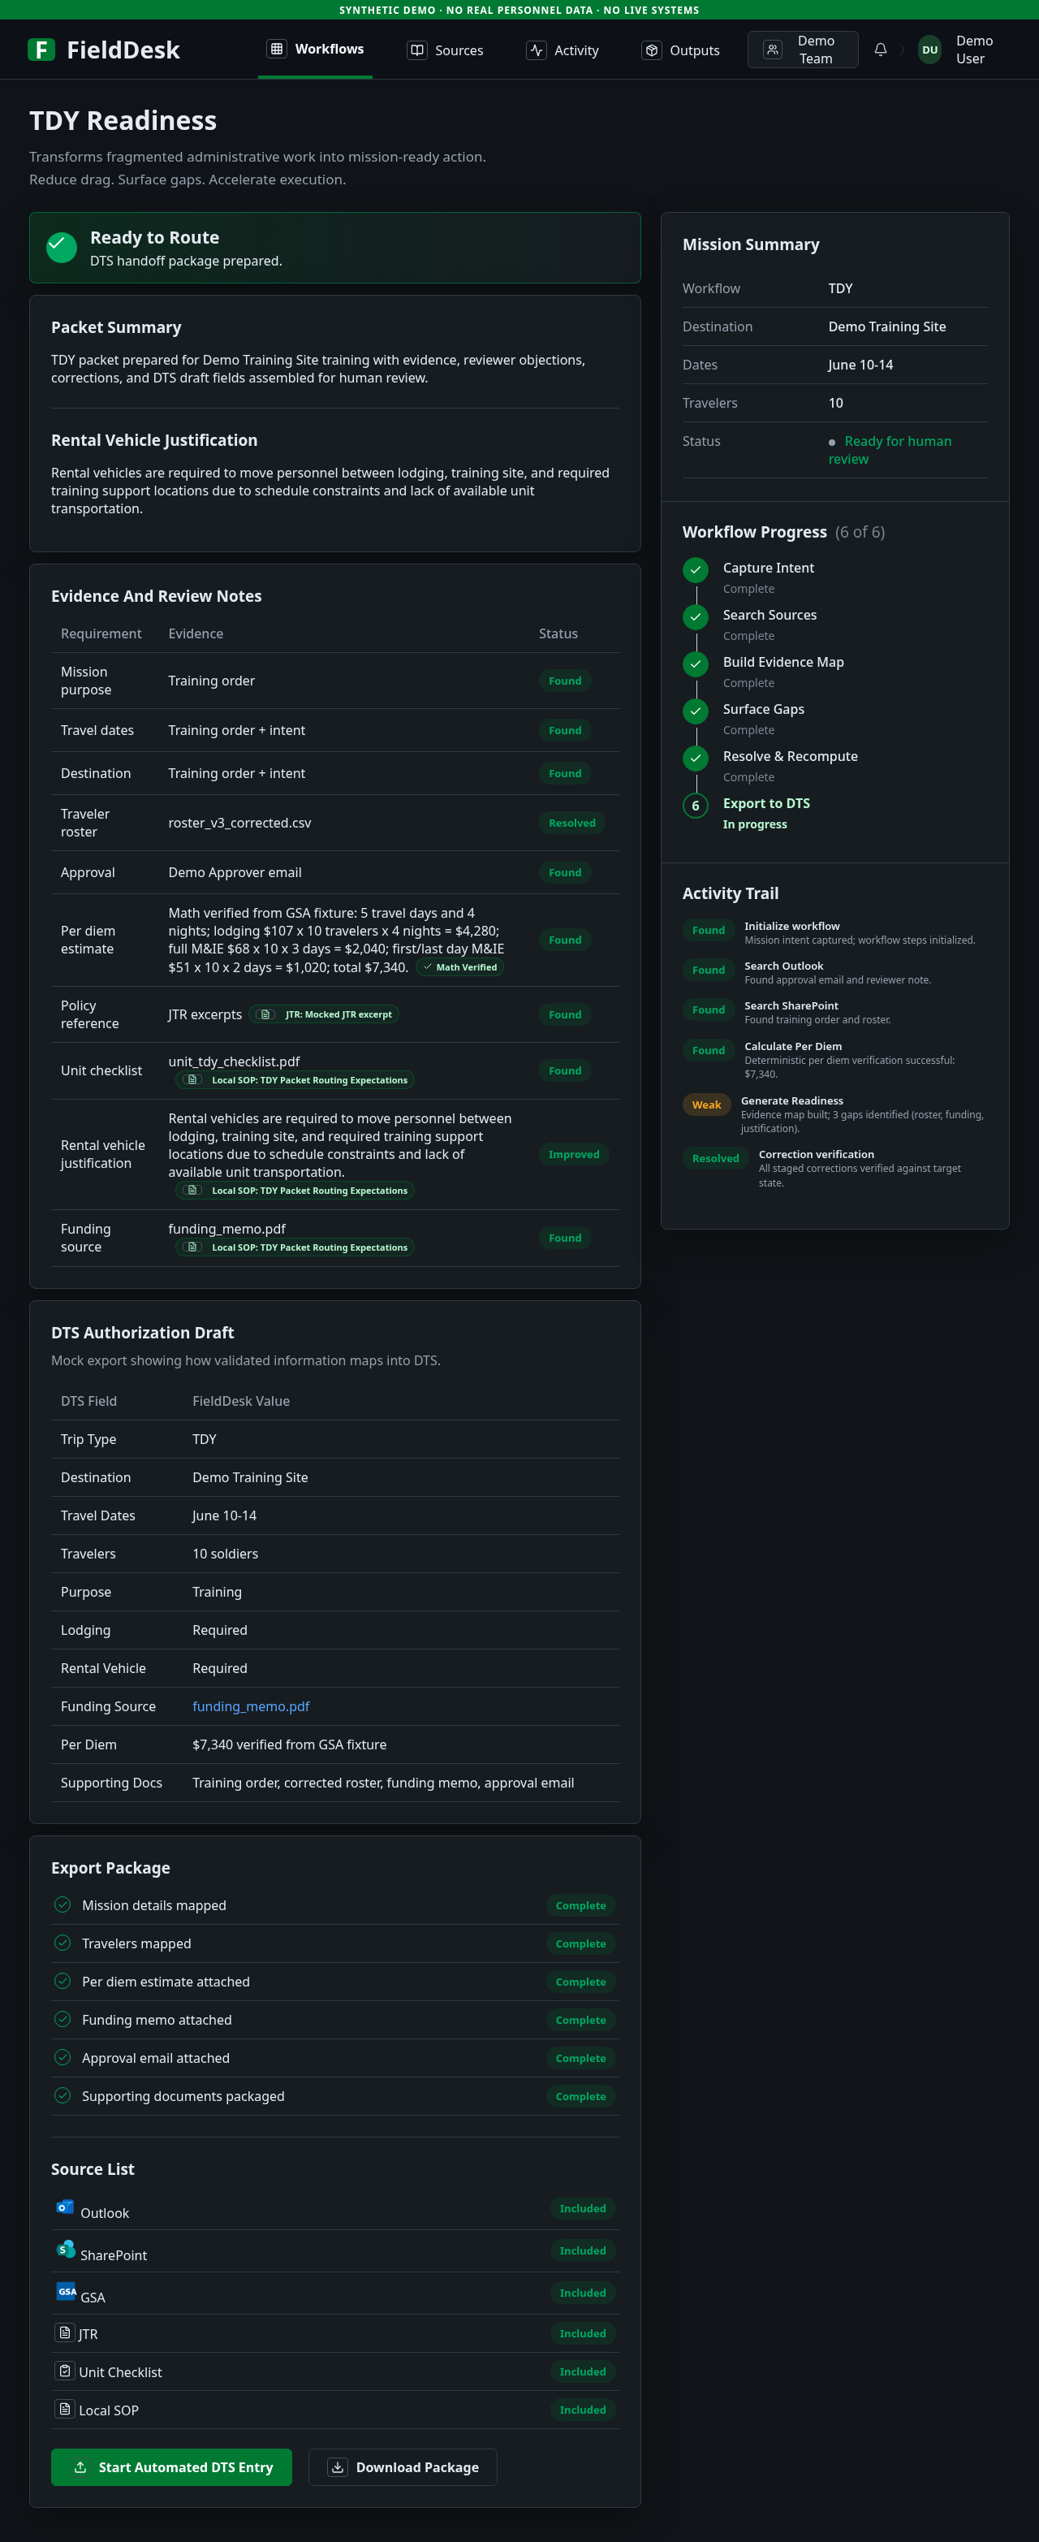Click the JTR document icon
The width and height of the screenshot is (1039, 2542).
[x=64, y=2332]
